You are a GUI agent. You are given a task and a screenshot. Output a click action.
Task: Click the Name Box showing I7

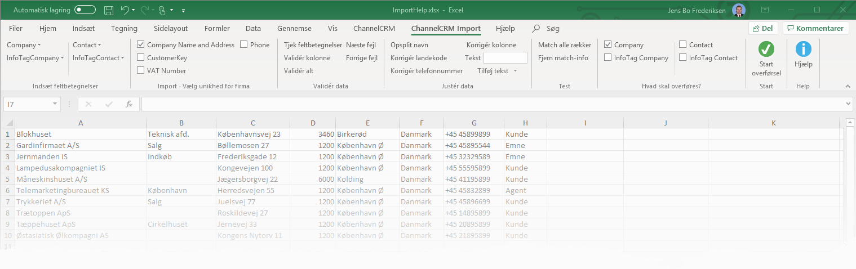click(27, 104)
